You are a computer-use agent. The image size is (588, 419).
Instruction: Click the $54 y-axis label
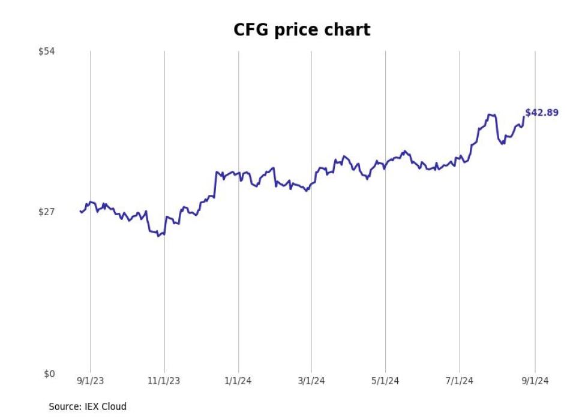(47, 51)
